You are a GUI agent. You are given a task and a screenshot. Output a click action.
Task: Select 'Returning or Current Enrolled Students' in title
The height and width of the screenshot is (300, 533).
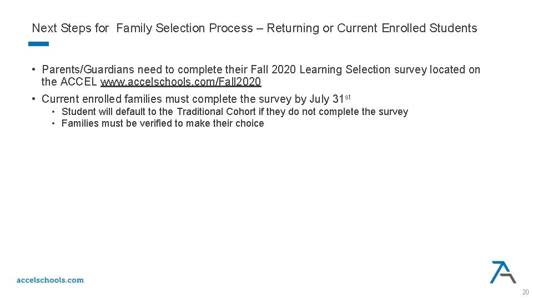(371, 28)
